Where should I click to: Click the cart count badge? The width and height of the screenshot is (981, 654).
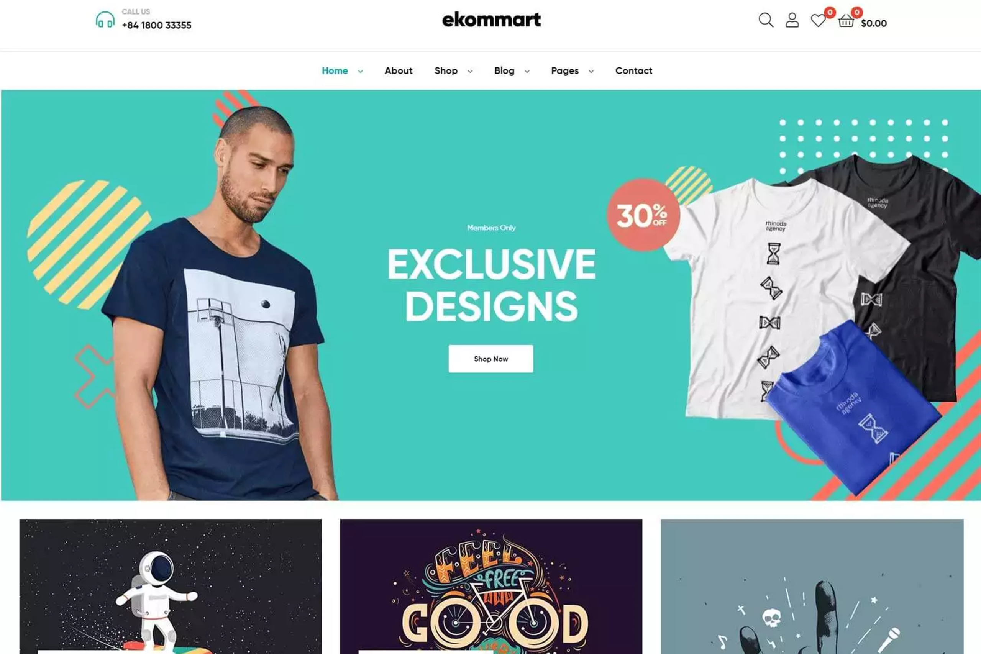click(x=857, y=13)
